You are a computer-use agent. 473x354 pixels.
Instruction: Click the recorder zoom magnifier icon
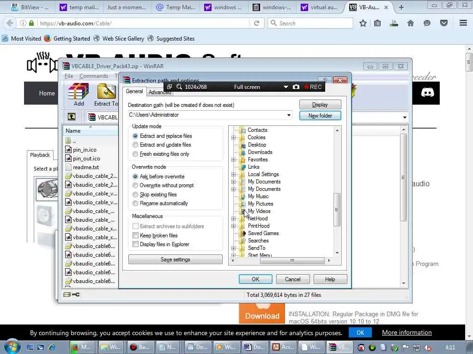179,87
